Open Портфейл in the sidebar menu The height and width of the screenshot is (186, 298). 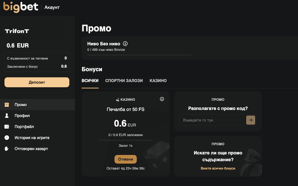click(x=37, y=127)
